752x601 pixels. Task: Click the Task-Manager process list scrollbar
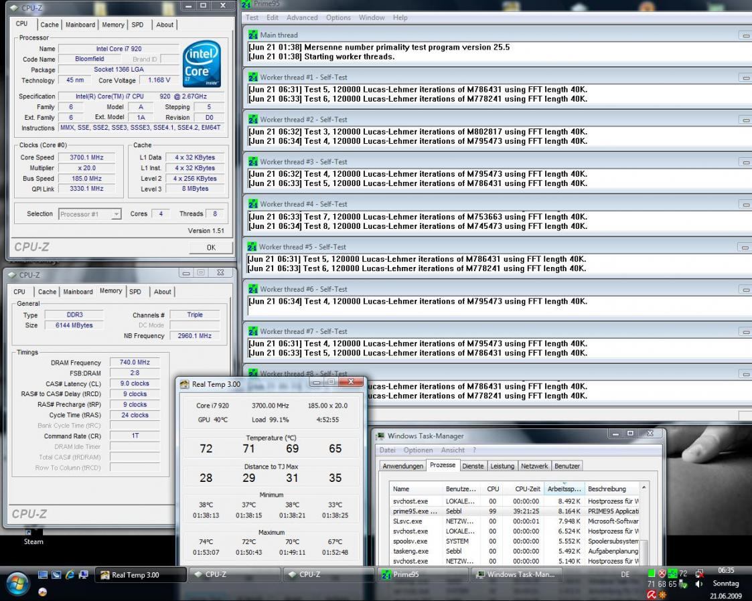pyautogui.click(x=645, y=524)
